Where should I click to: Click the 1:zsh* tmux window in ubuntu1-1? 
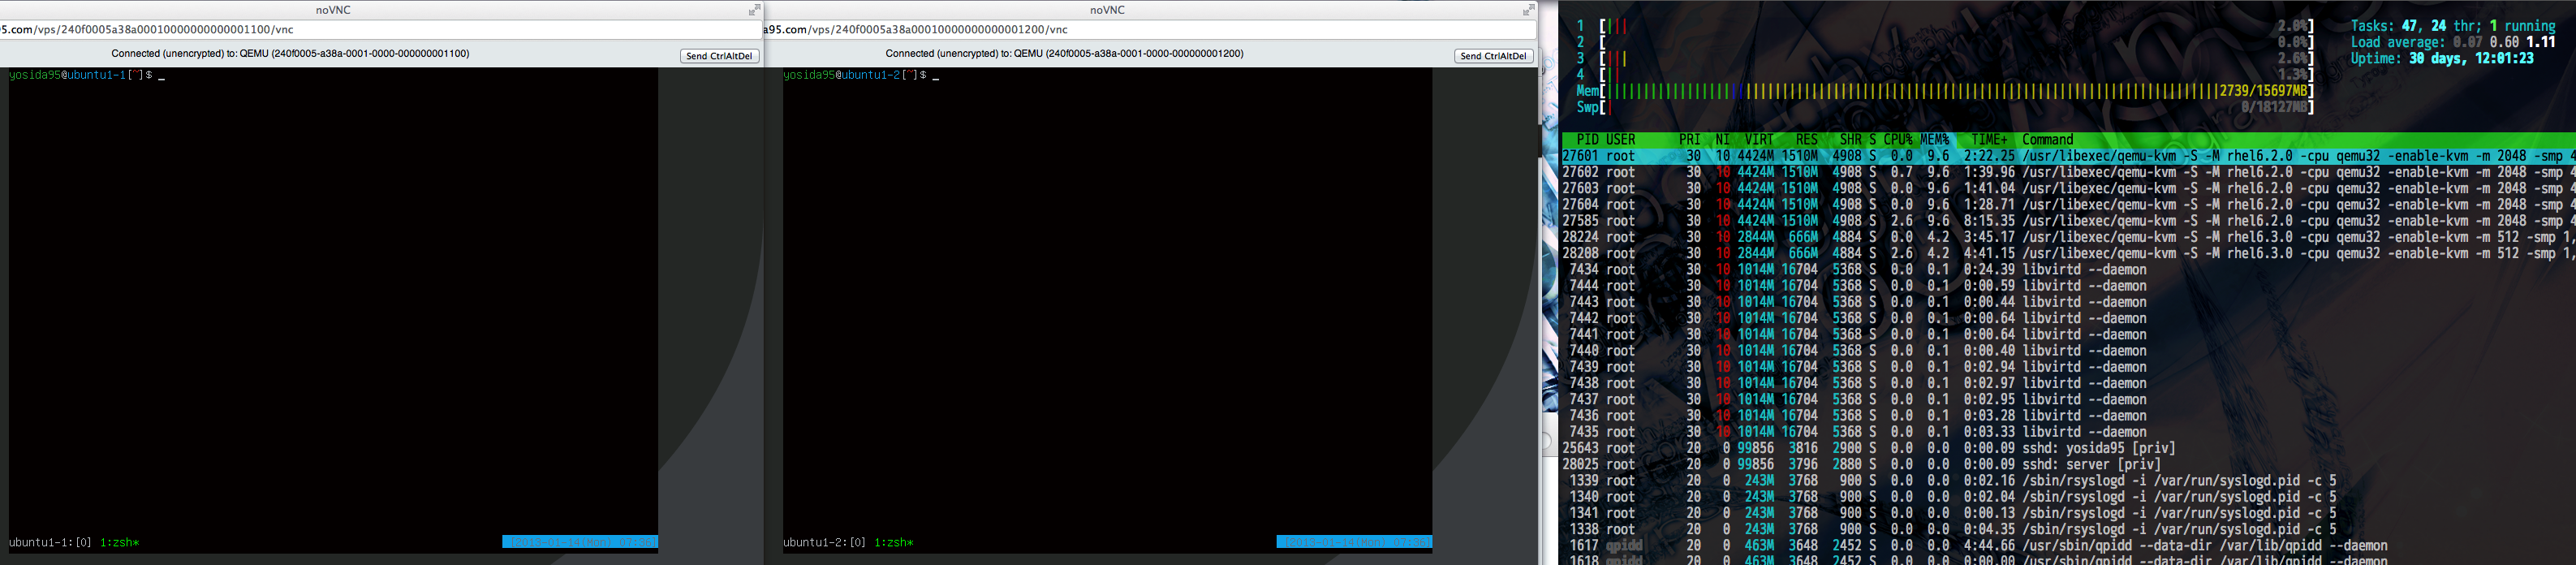119,543
